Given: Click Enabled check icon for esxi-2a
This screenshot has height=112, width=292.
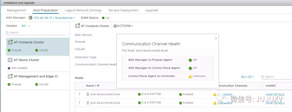Looking at the screenshot, I should 180,103.
